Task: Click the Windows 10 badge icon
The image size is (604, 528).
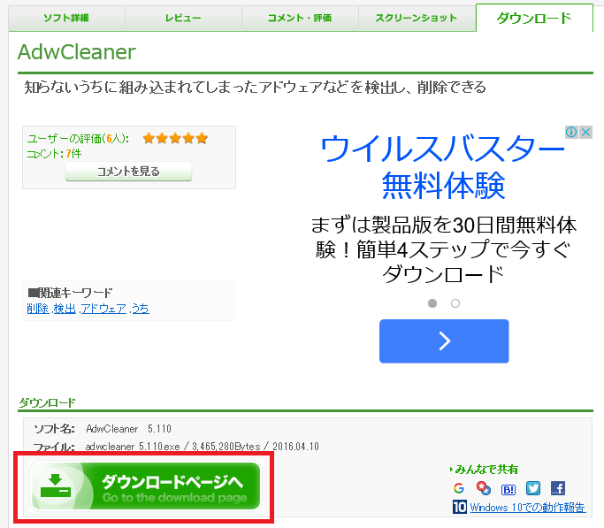Action: (460, 507)
